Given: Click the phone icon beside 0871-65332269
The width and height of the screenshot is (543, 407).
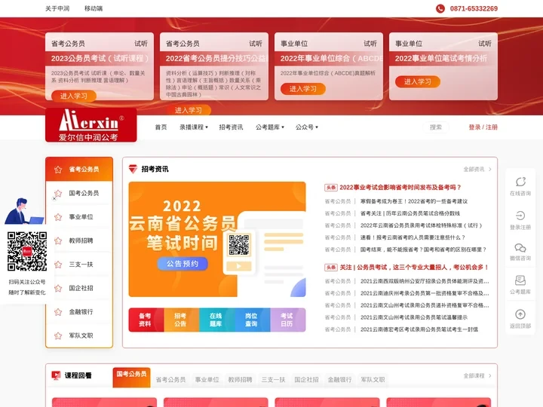Looking at the screenshot, I should click(x=440, y=8).
